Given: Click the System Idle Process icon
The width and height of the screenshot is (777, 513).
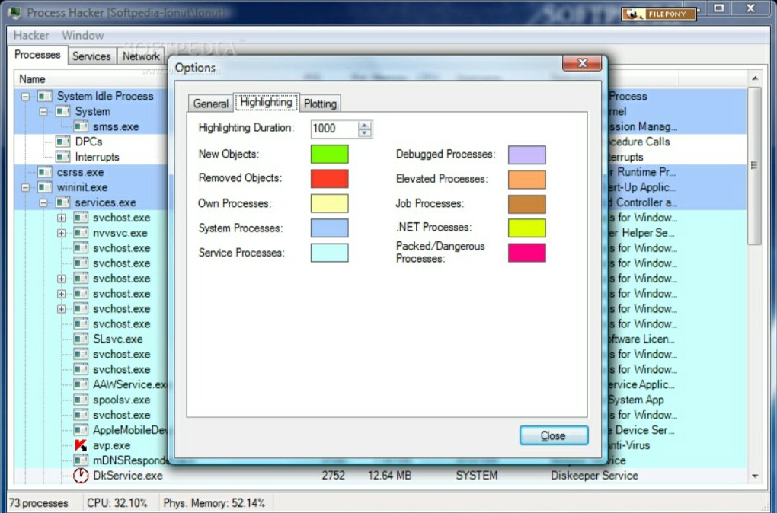Looking at the screenshot, I should pyautogui.click(x=44, y=96).
